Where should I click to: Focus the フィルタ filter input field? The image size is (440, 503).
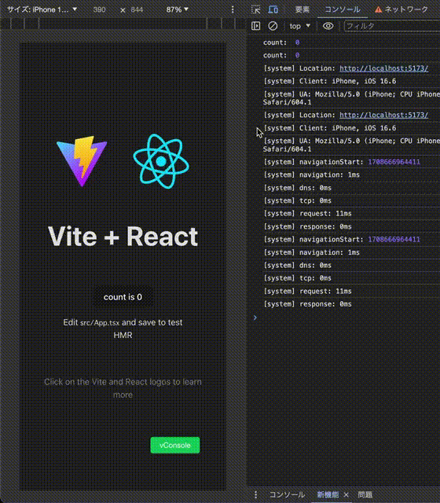[392, 26]
